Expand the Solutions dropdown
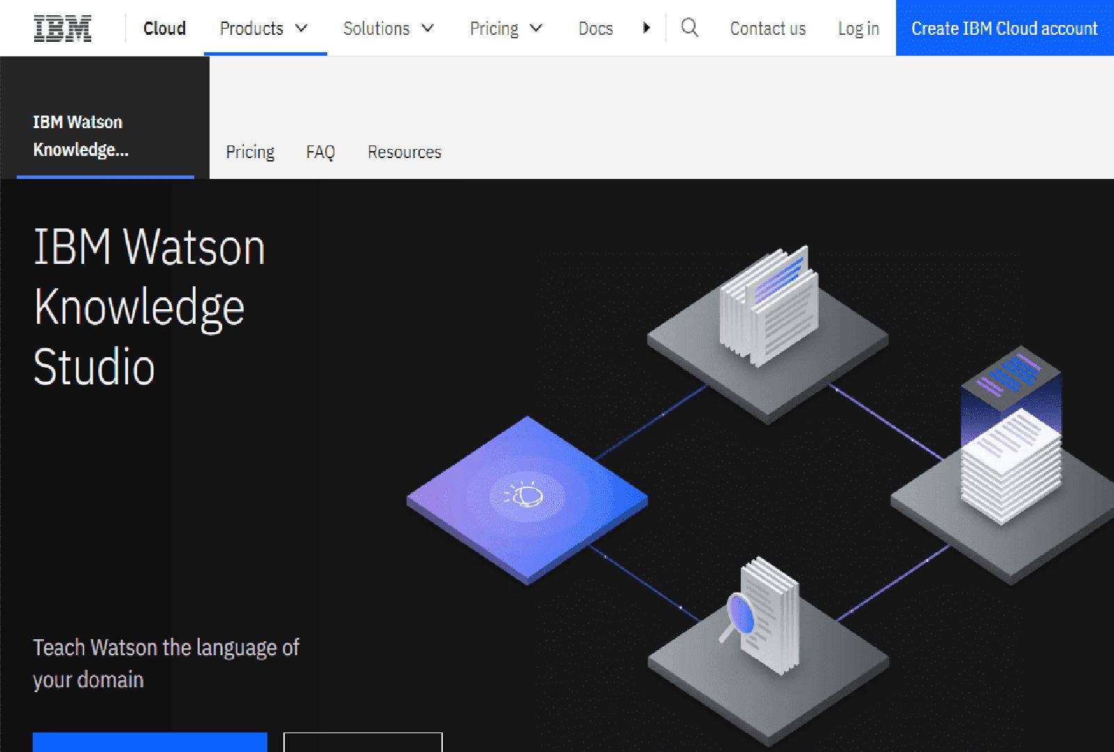This screenshot has width=1114, height=752. click(387, 29)
